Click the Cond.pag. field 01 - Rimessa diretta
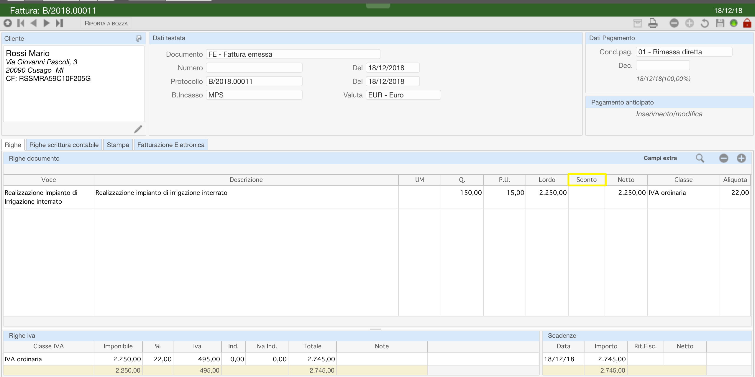This screenshot has height=377, width=755. [x=684, y=52]
